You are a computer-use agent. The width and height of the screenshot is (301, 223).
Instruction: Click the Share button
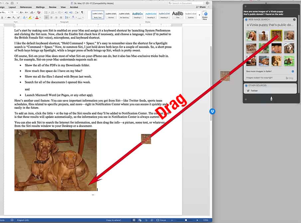[201, 7]
